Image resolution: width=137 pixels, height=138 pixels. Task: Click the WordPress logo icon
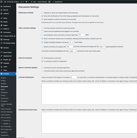(x=1, y=2)
